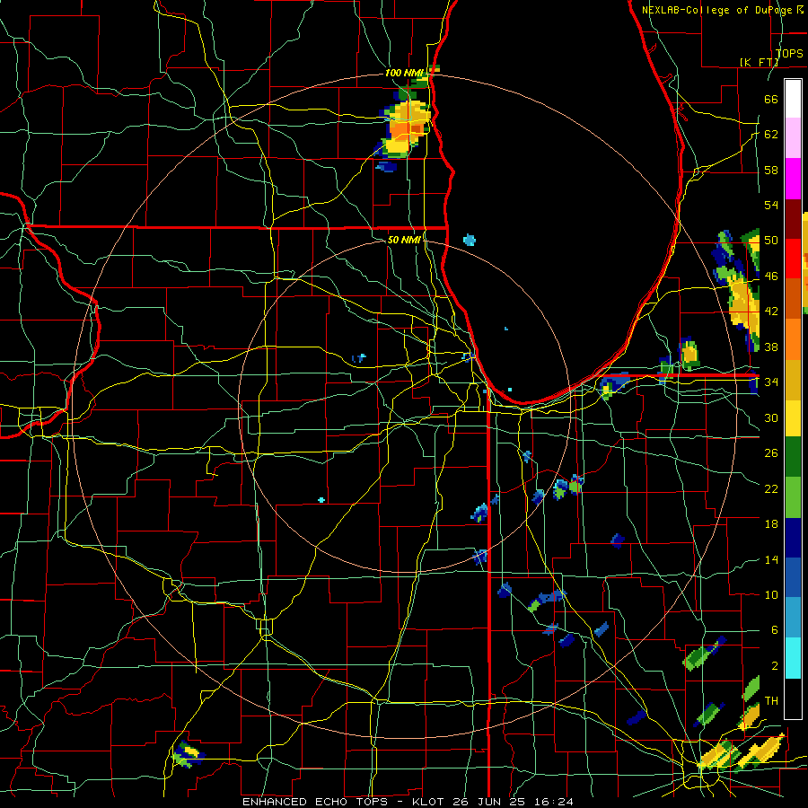Click the black TH threshold legend band

[793, 698]
